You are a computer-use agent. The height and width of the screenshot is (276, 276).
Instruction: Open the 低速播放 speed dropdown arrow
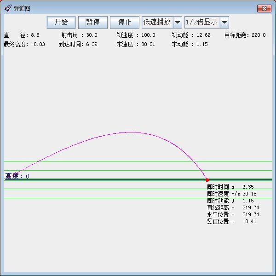[178, 23]
